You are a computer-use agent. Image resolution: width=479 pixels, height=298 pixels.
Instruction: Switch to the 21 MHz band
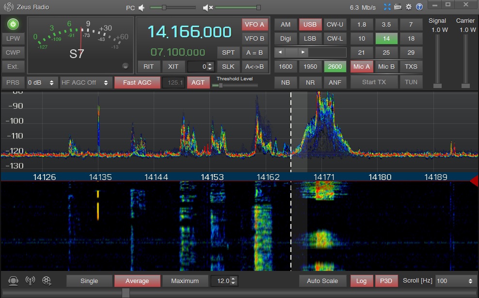pos(361,52)
